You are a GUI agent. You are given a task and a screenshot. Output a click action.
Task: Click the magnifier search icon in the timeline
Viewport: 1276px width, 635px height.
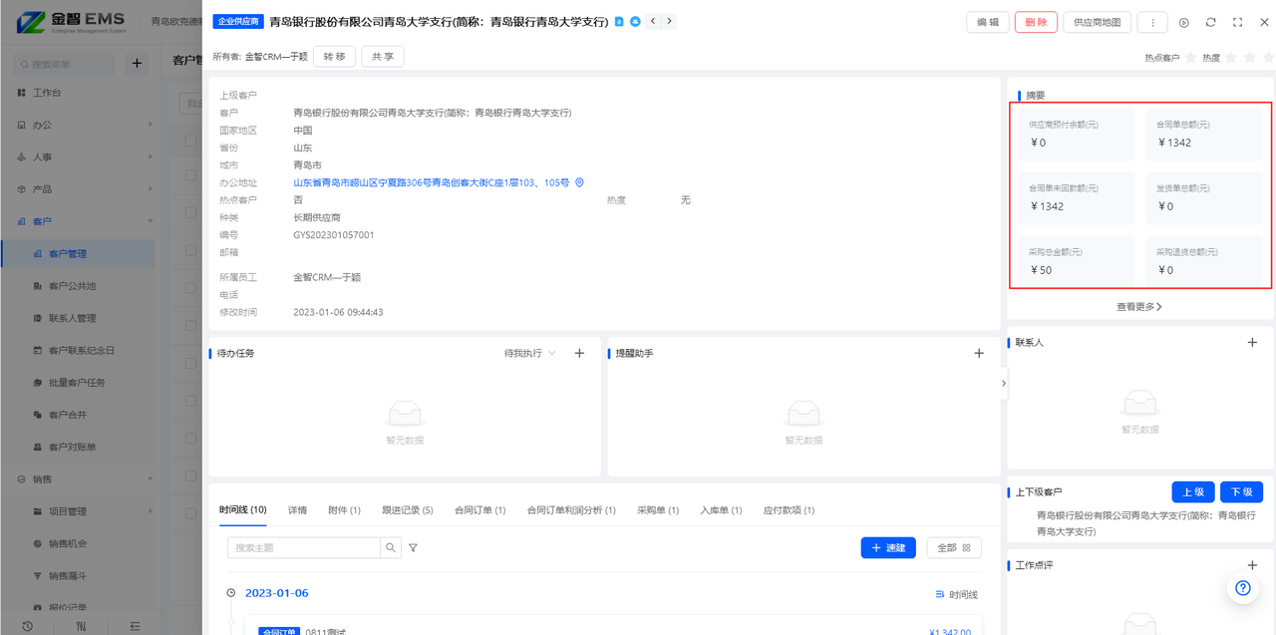click(x=391, y=547)
